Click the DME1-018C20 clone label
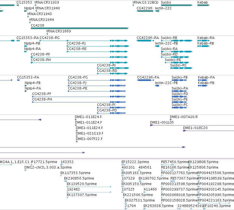The image size is (234, 210). point(195,128)
